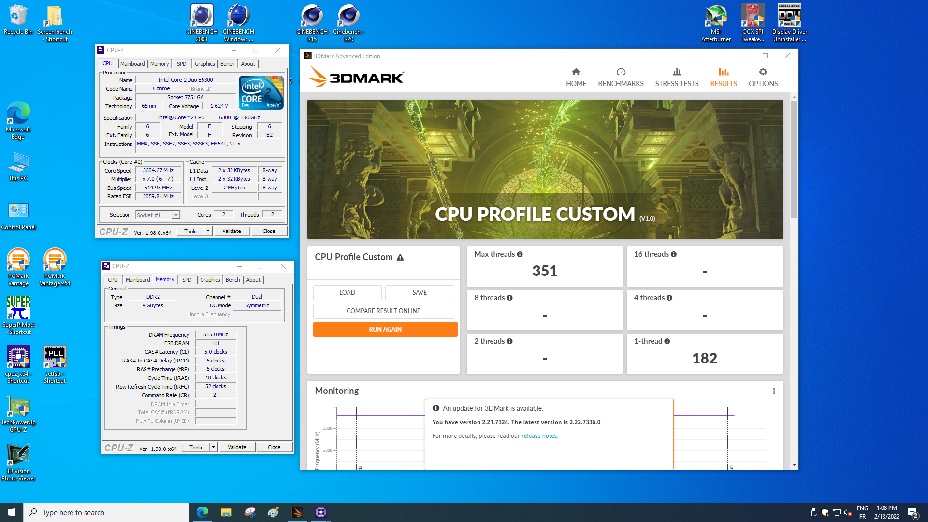Click taskbar search box
Viewport: 928px width, 522px height.
(x=106, y=512)
